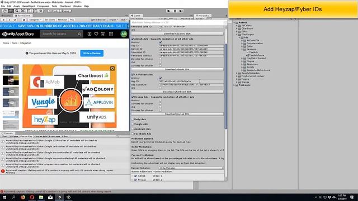This screenshot has height=201, width=358.
Task: Open Unity from the taskbar
Action: point(60,197)
